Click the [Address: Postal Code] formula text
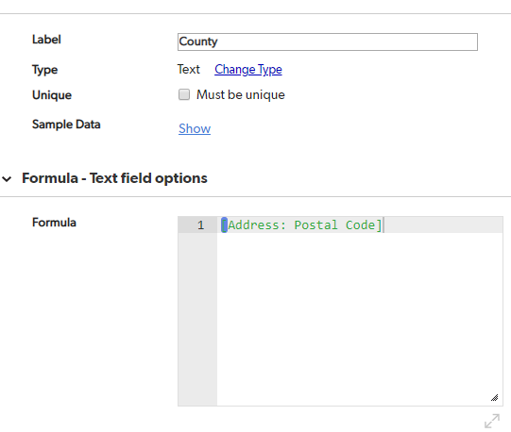 pos(301,224)
